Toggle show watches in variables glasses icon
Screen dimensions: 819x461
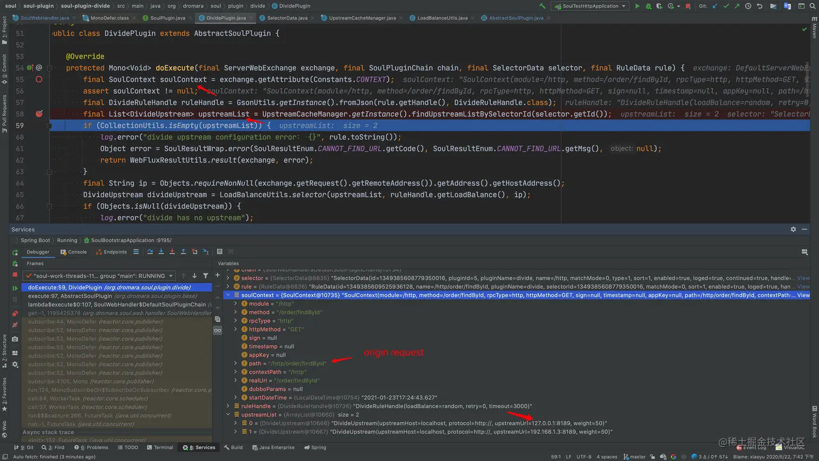tap(218, 330)
